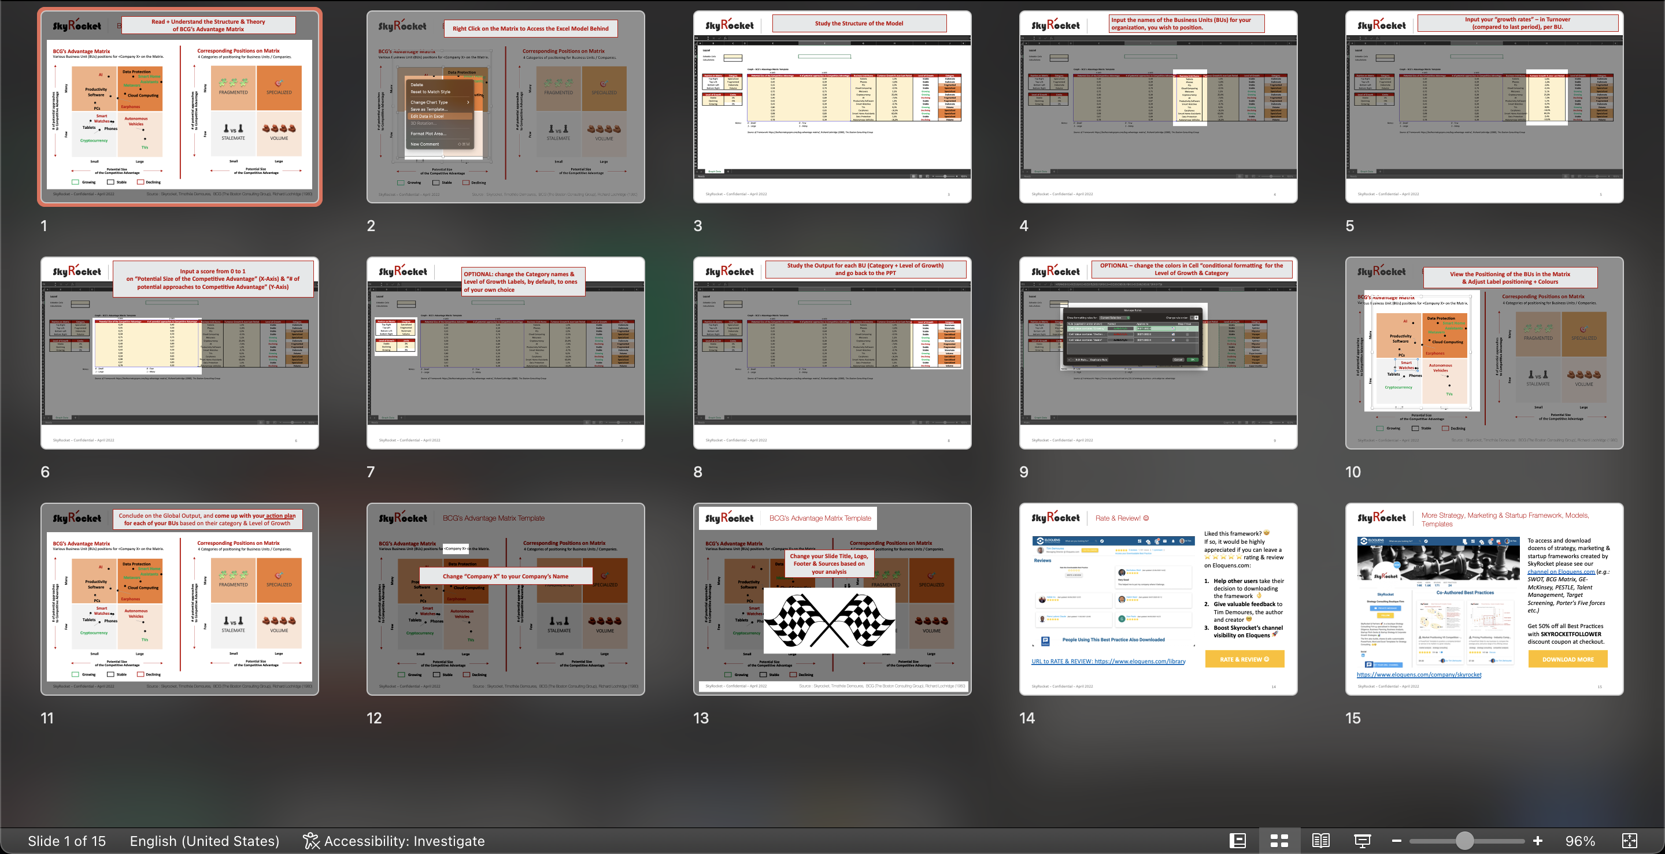
Task: Start Slide Show view icon
Action: [x=1363, y=841]
